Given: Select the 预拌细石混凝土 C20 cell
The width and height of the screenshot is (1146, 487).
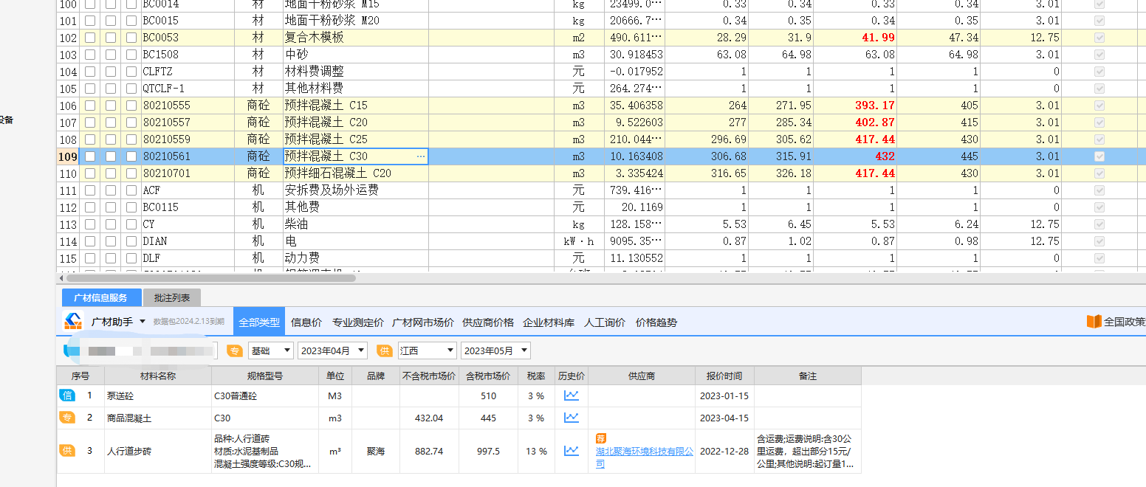Looking at the screenshot, I should (x=356, y=173).
